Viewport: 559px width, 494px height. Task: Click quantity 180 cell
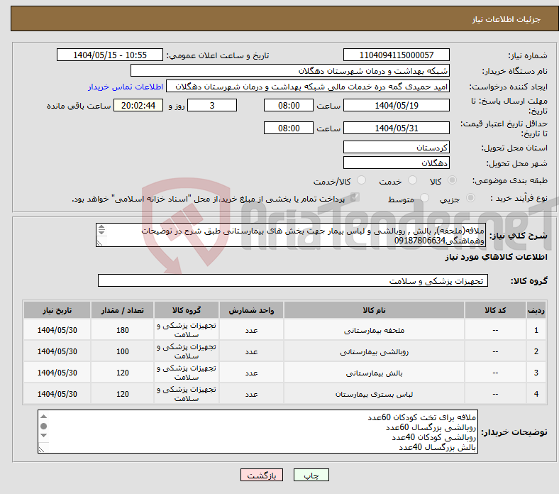point(122,330)
